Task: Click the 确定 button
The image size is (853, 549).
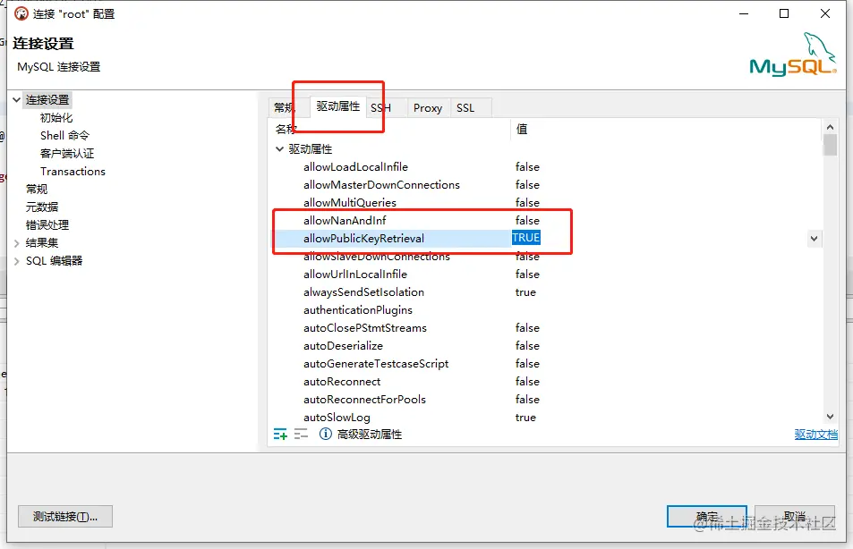Action: click(707, 517)
